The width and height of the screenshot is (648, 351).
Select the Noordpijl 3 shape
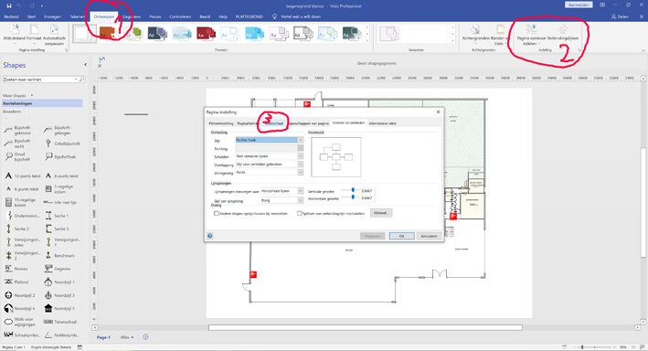click(60, 295)
